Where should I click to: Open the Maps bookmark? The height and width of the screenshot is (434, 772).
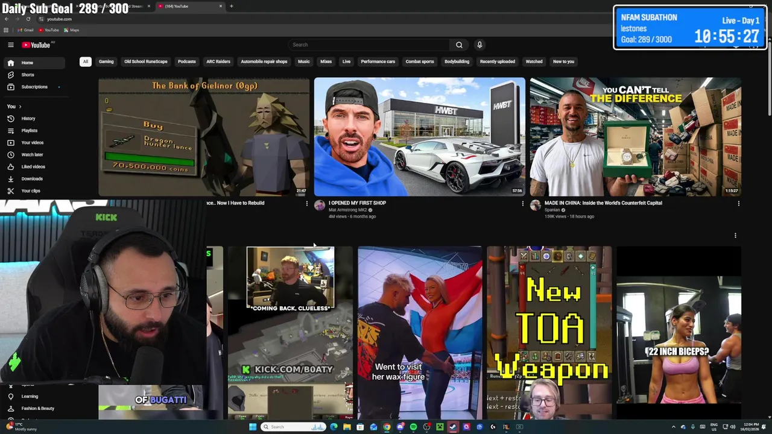coord(71,30)
